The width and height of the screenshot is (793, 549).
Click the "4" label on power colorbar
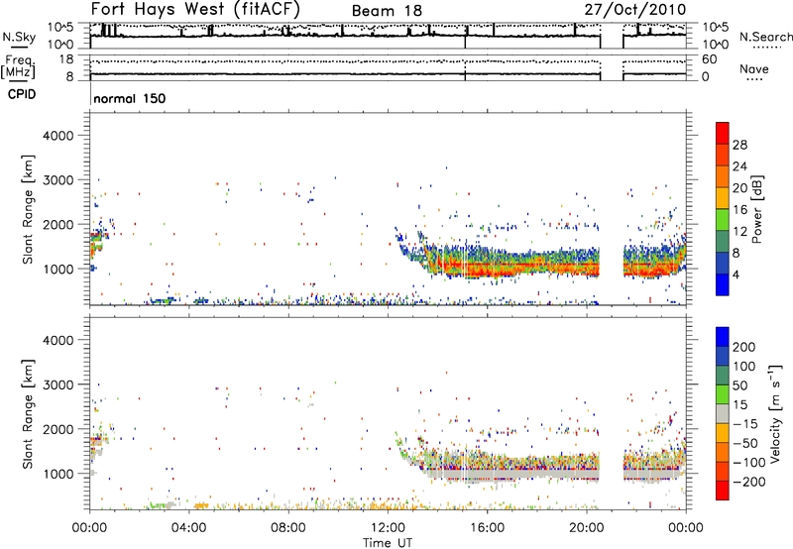click(736, 275)
